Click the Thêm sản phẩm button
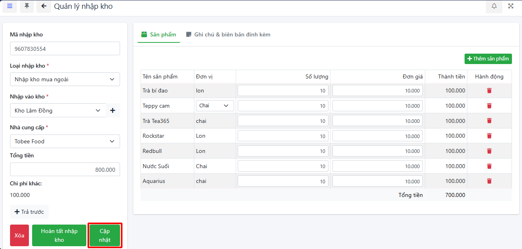The width and height of the screenshot is (522, 249). pos(488,59)
